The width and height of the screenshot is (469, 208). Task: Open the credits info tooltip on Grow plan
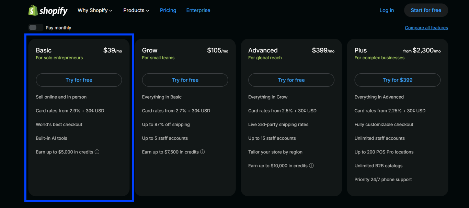pyautogui.click(x=203, y=151)
